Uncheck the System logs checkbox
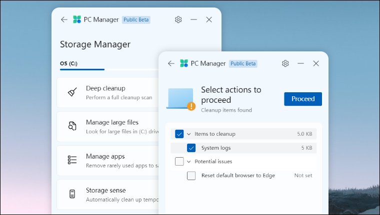 pos(191,148)
